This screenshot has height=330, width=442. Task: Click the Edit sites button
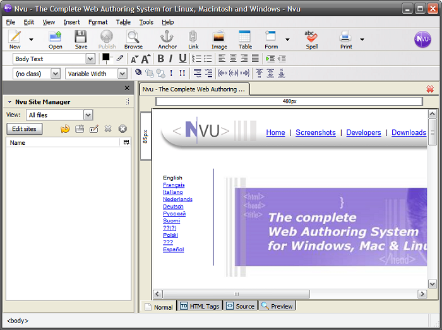pos(24,129)
